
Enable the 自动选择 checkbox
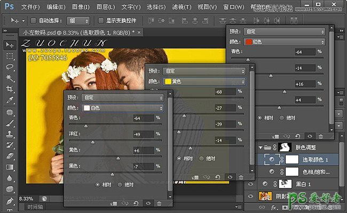coord(34,20)
